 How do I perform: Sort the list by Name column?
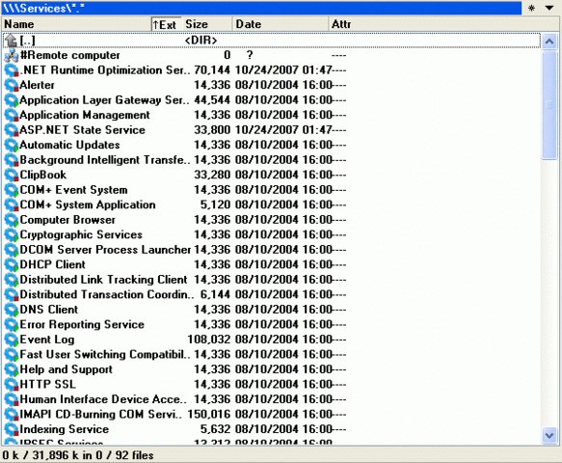76,24
